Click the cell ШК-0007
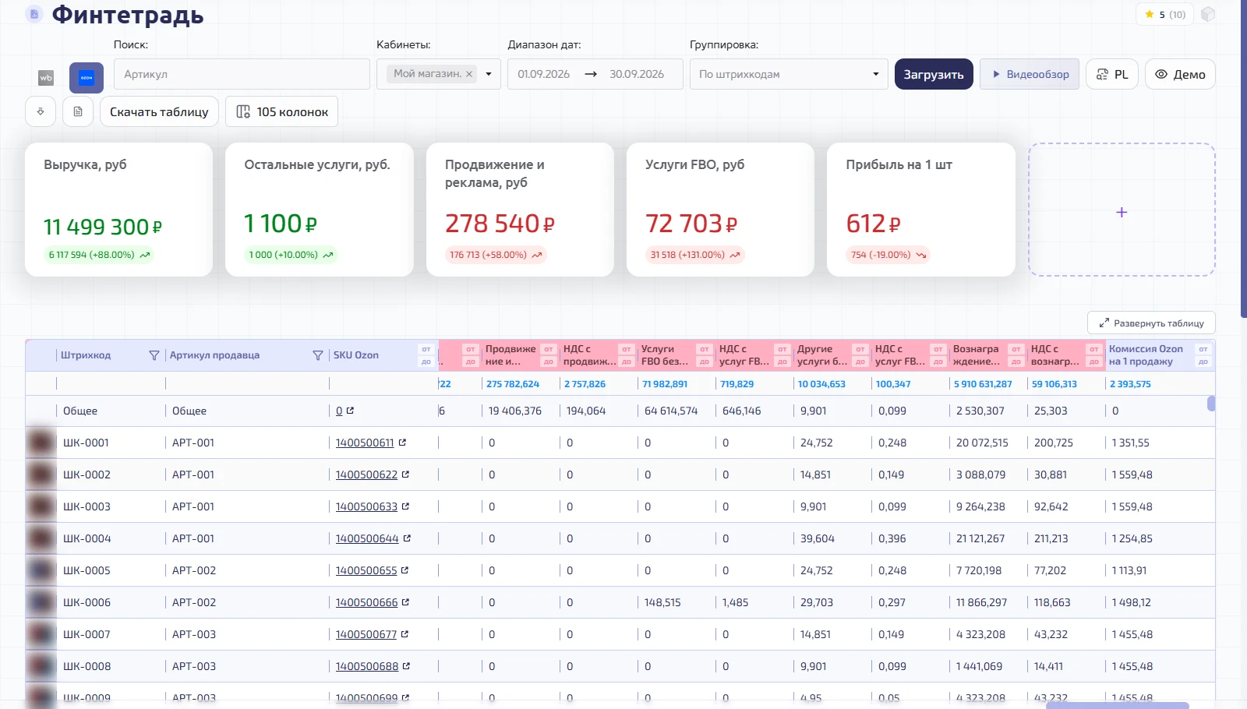The height and width of the screenshot is (709, 1247). (x=87, y=634)
